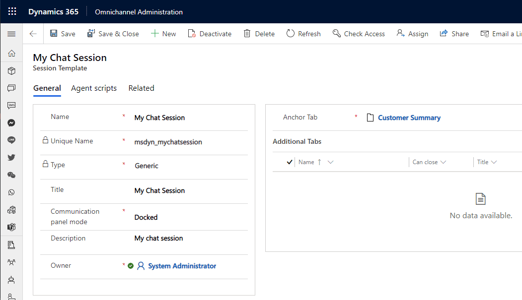Open the SMS channel sidebar icon
The image size is (522, 300).
tap(11, 105)
